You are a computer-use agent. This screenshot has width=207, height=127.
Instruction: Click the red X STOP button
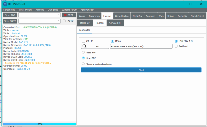coord(69,15)
